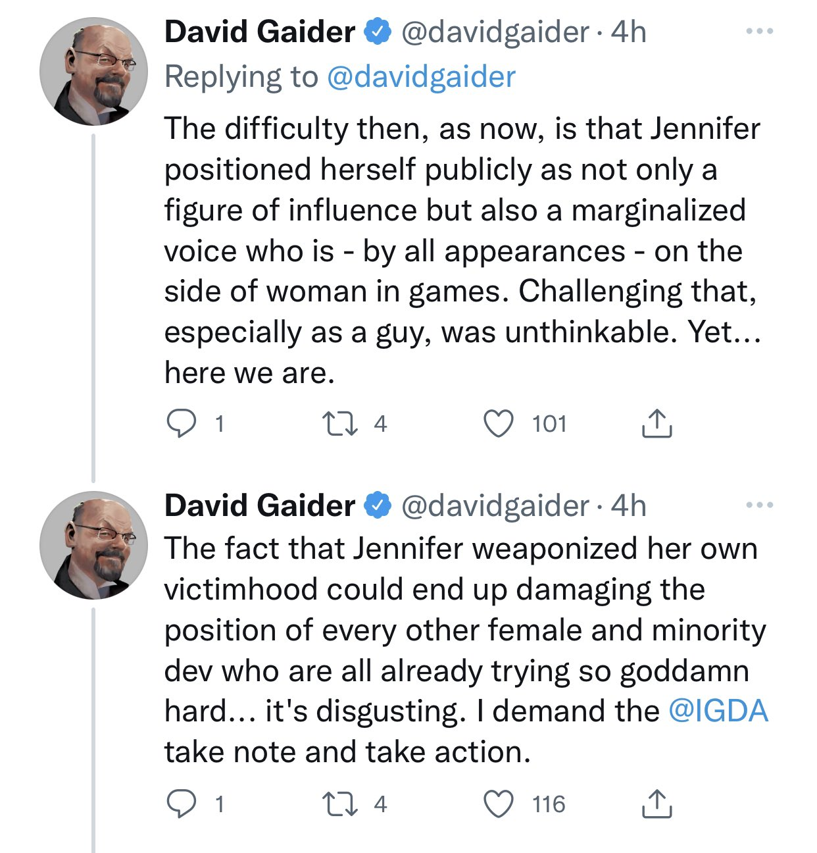Retweet the second tweet mentioning IGDA

coord(340,804)
